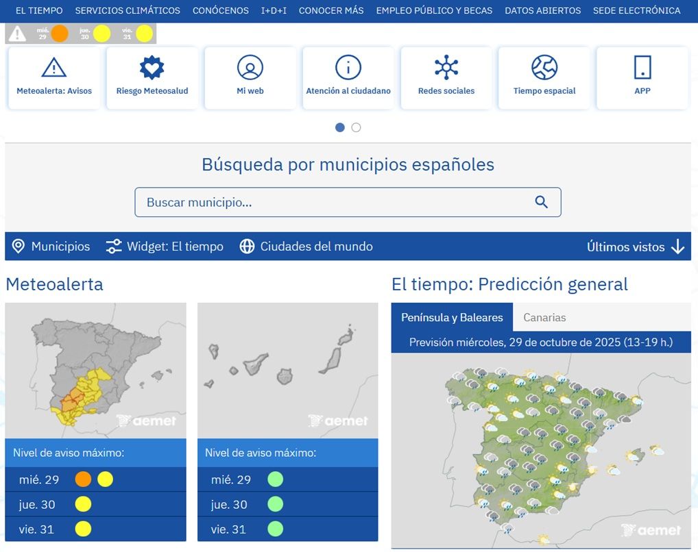Click the Buscar municipio search field
This screenshot has height=552, width=698.
[336, 203]
